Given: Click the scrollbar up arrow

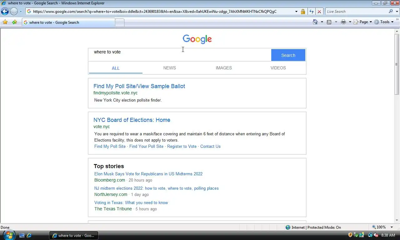Looking at the screenshot, I should tap(397, 31).
